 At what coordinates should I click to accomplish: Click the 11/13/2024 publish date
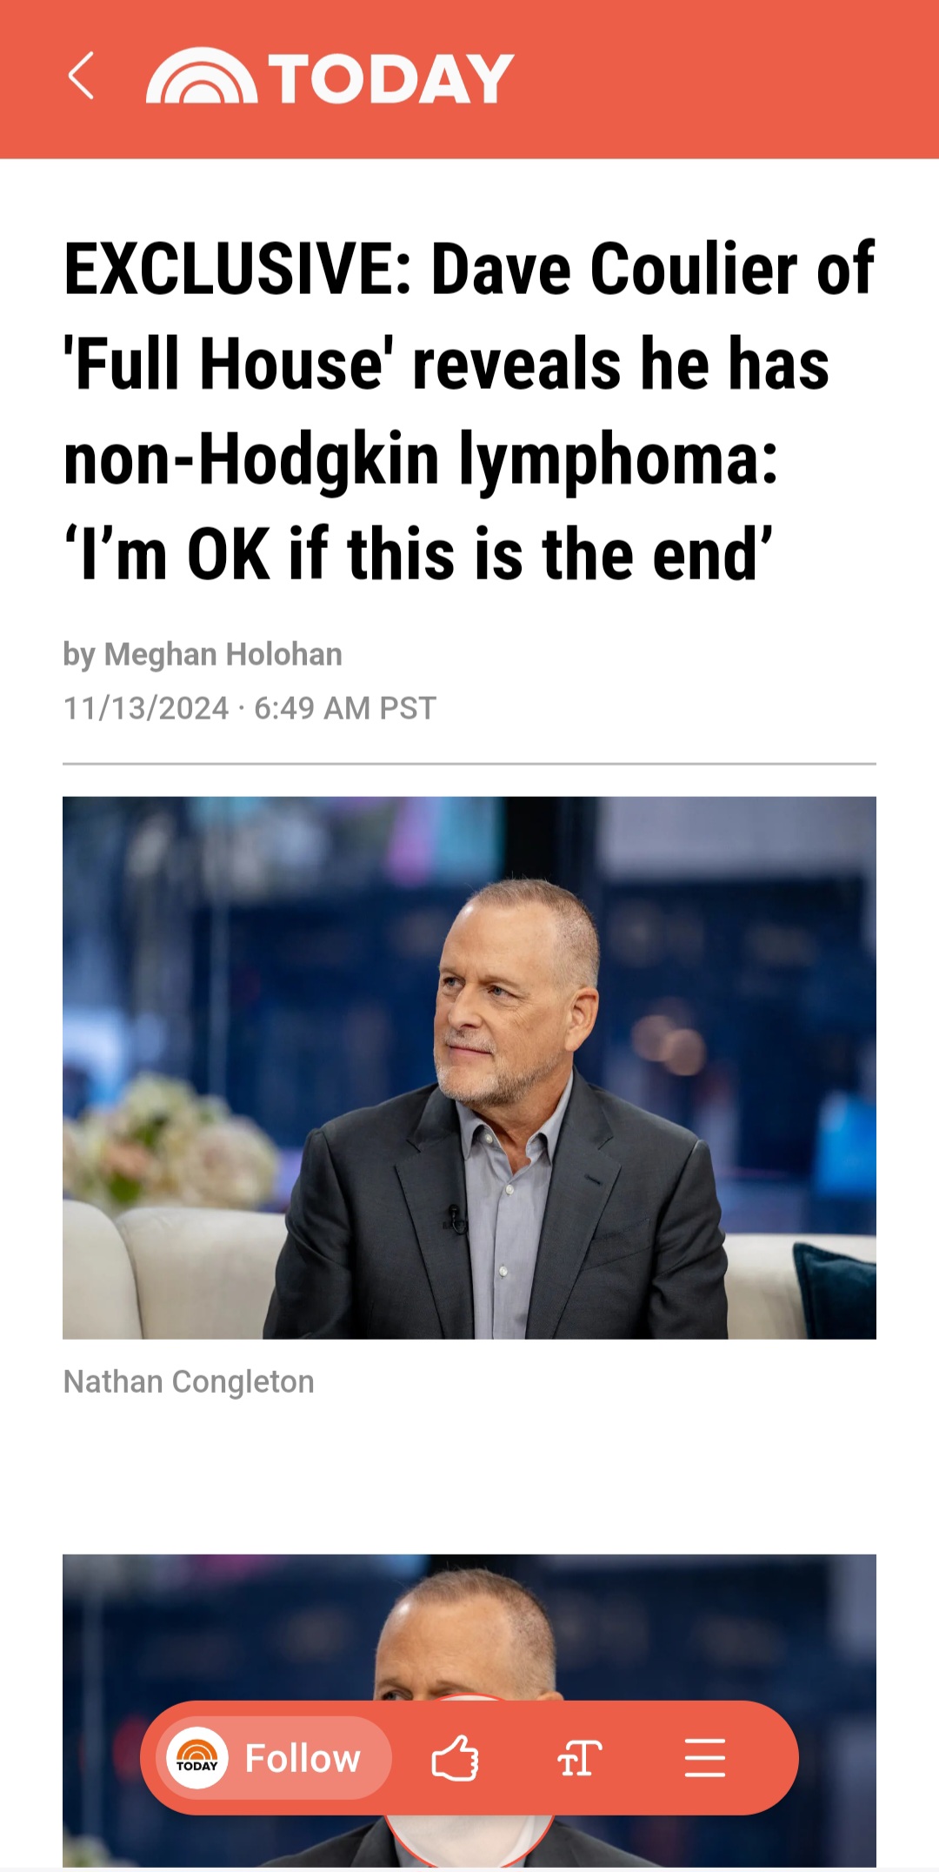coord(146,708)
